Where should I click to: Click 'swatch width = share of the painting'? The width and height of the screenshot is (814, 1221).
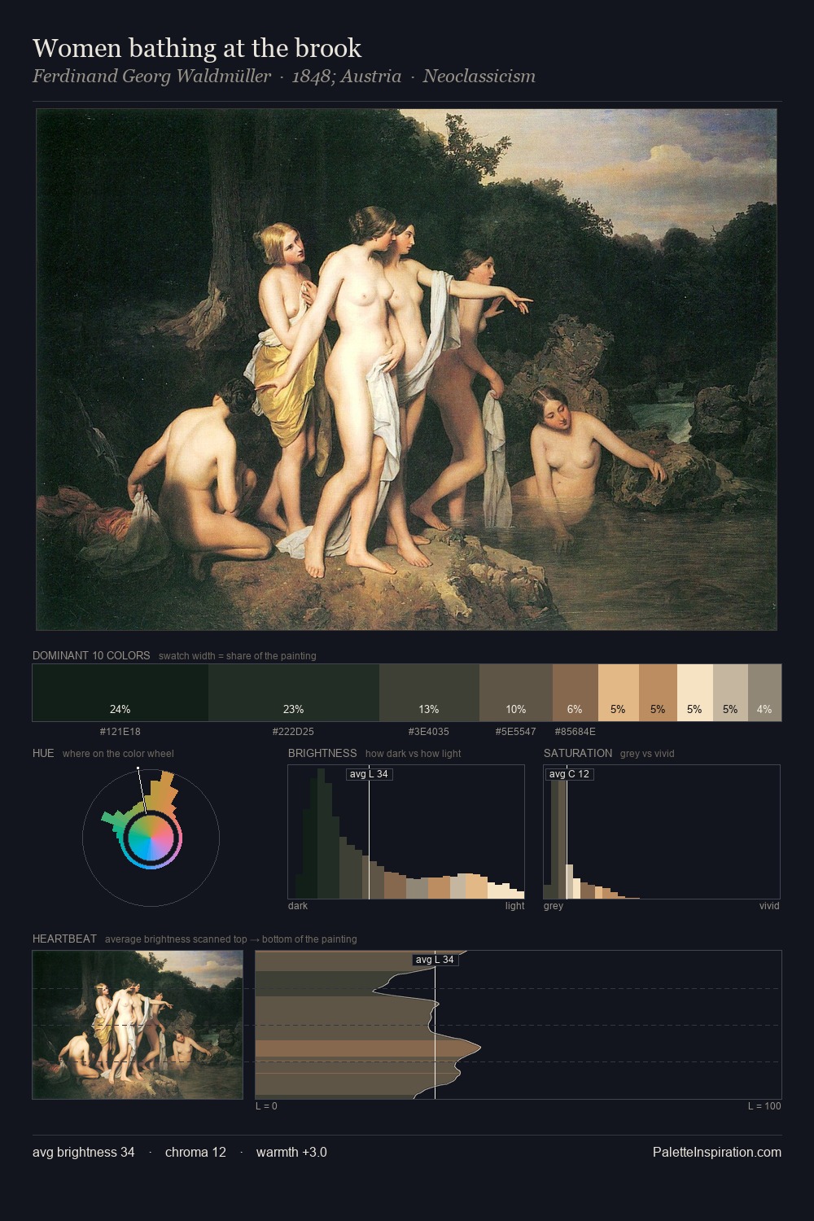point(238,656)
